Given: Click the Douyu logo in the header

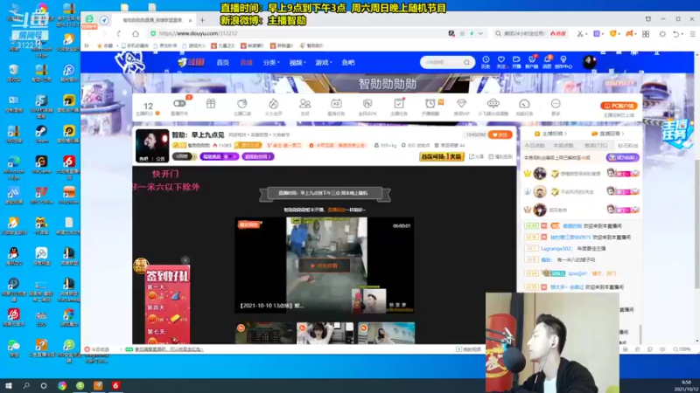Looking at the screenshot, I should 191,62.
